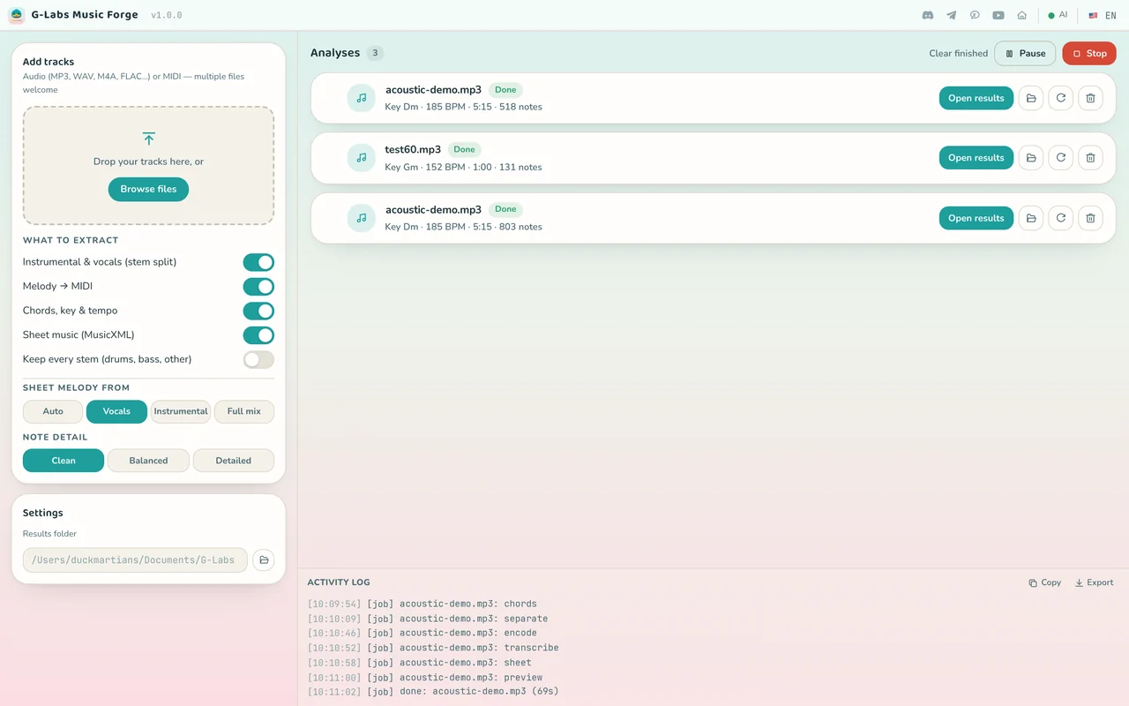Viewport: 1129px width, 706px height.
Task: Open the EN language selector
Action: [1103, 15]
